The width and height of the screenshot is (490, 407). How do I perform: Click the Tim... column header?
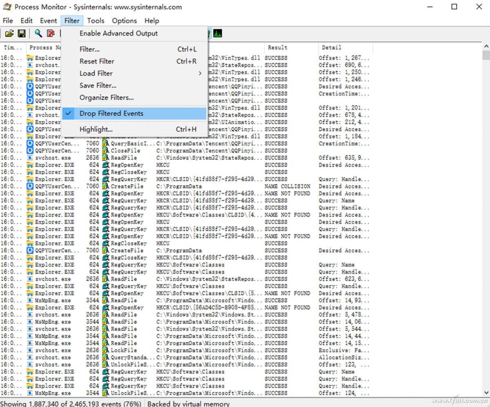[x=13, y=47]
